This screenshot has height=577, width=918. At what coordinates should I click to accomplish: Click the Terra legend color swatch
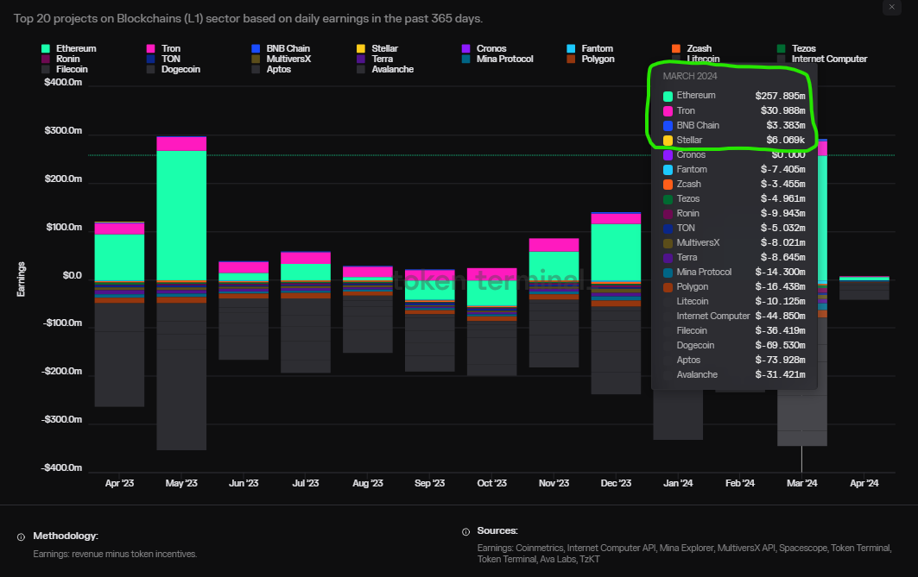click(x=361, y=59)
